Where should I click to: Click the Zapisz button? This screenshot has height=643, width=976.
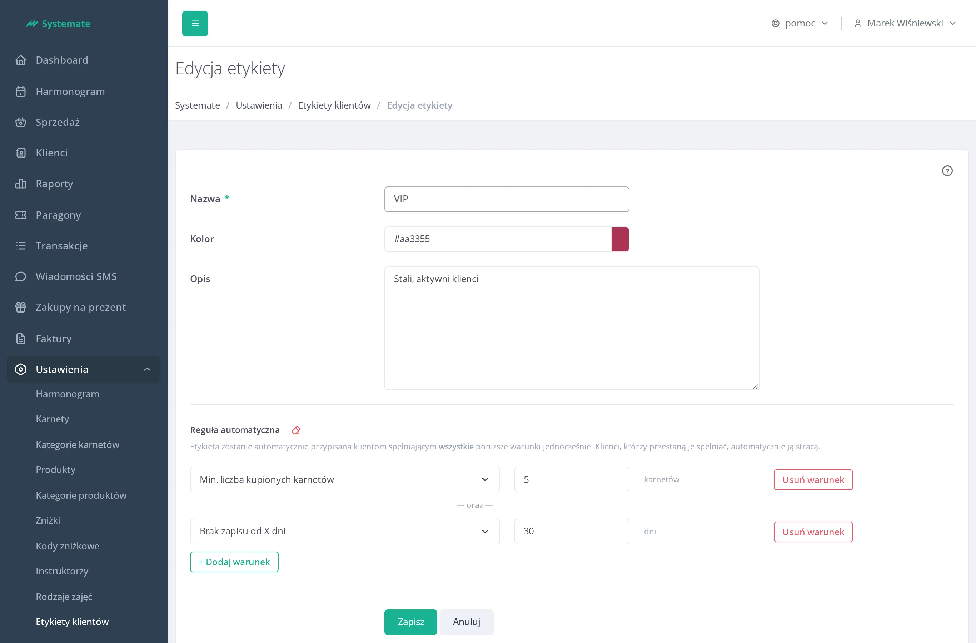(410, 622)
